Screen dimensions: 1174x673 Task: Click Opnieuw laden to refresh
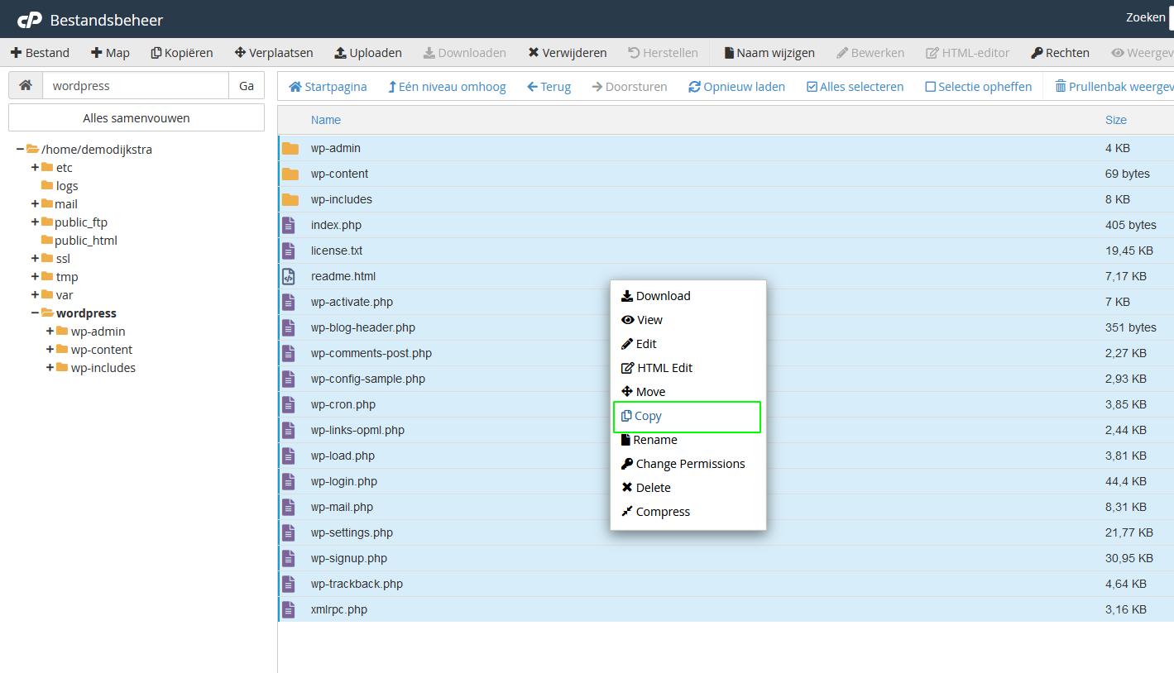(736, 86)
